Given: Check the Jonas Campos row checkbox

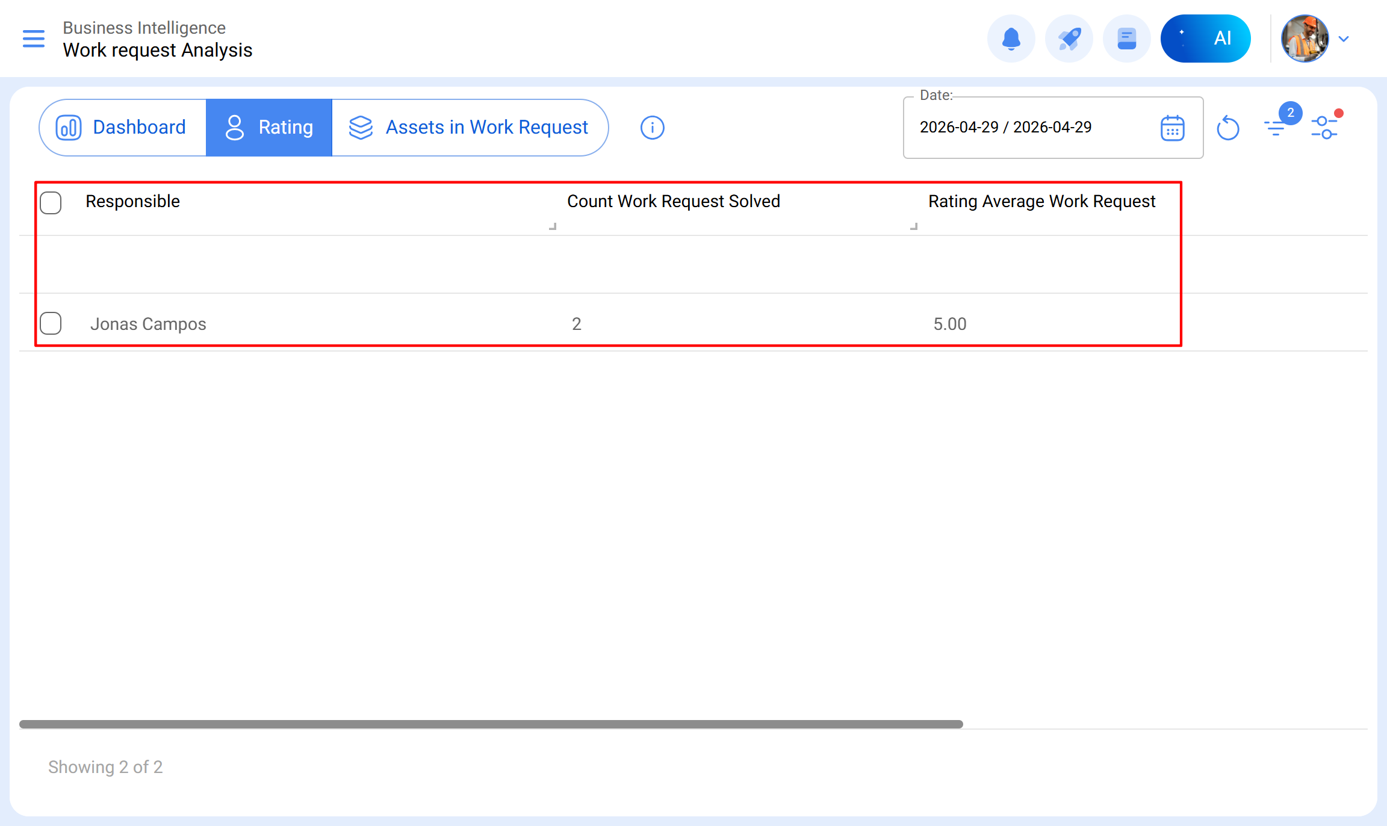Looking at the screenshot, I should coord(51,323).
